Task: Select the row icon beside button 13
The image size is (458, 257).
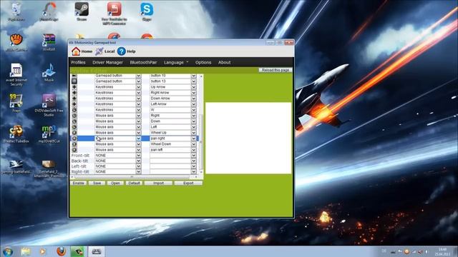Action: click(74, 81)
